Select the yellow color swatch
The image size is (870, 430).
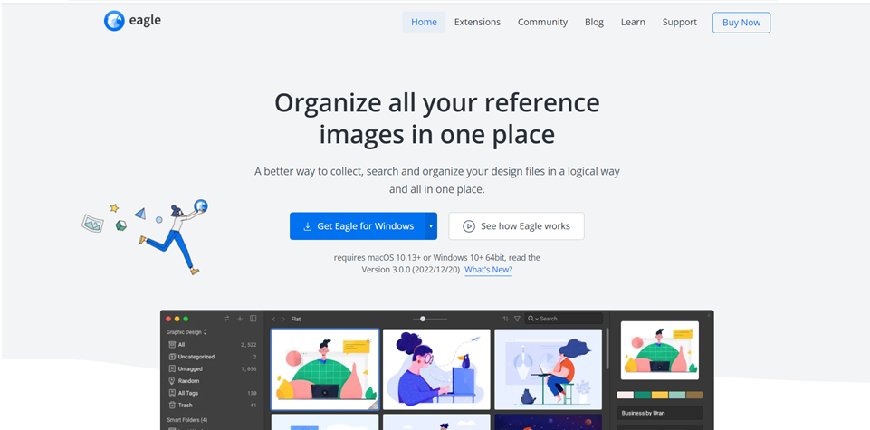(x=660, y=395)
